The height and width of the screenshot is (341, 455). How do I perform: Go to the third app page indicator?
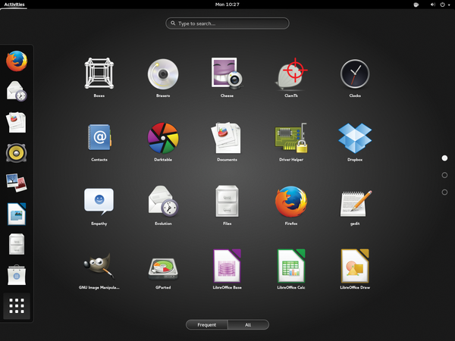pos(444,192)
